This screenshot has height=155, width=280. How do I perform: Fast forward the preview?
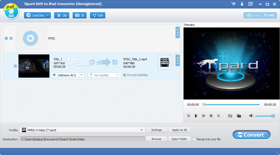click(204, 116)
